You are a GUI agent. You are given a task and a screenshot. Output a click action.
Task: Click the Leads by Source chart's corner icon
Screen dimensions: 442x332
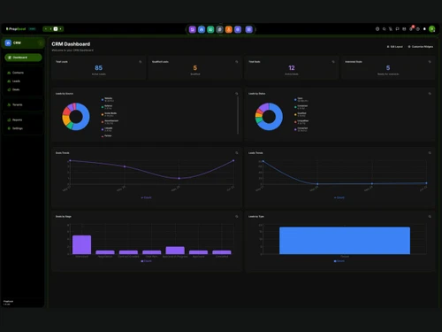tap(237, 94)
